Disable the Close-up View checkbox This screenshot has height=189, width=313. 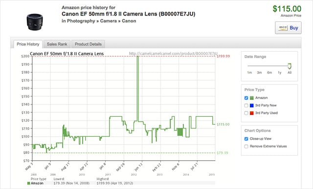[x=246, y=139]
